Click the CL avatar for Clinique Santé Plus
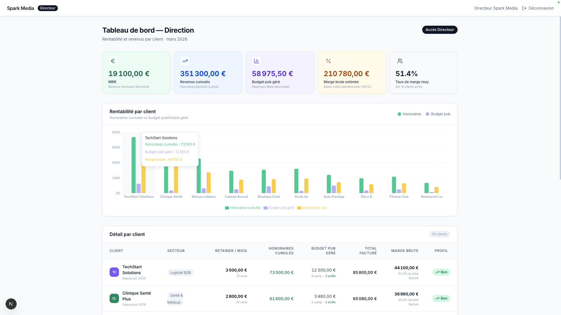Screen dimensions: 561x315 (114, 298)
